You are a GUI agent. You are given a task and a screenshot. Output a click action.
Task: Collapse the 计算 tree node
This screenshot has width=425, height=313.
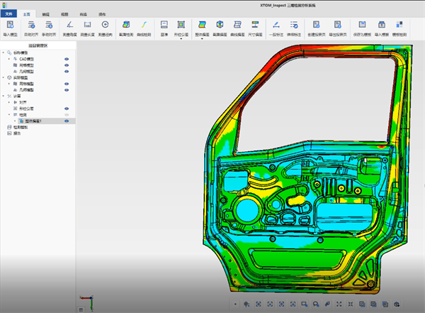(x=4, y=96)
